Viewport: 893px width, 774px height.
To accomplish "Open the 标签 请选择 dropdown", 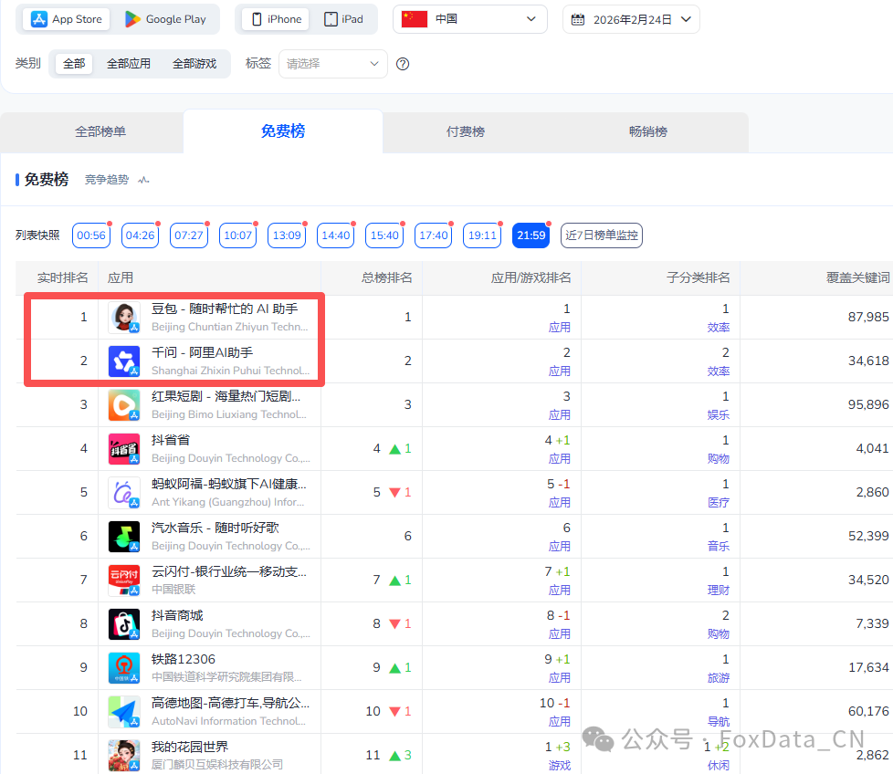I will click(333, 64).
